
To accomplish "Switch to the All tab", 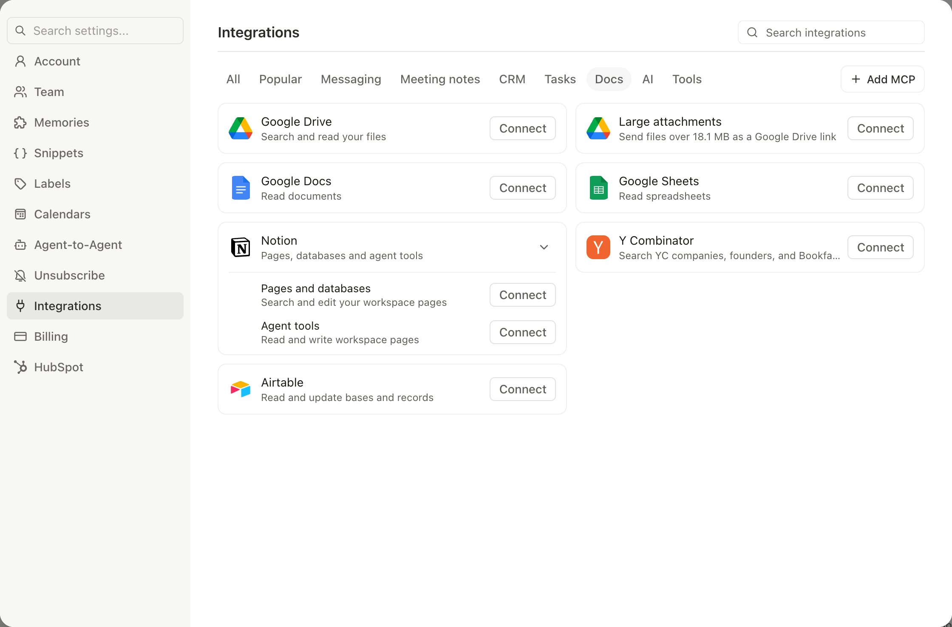I will 233,79.
